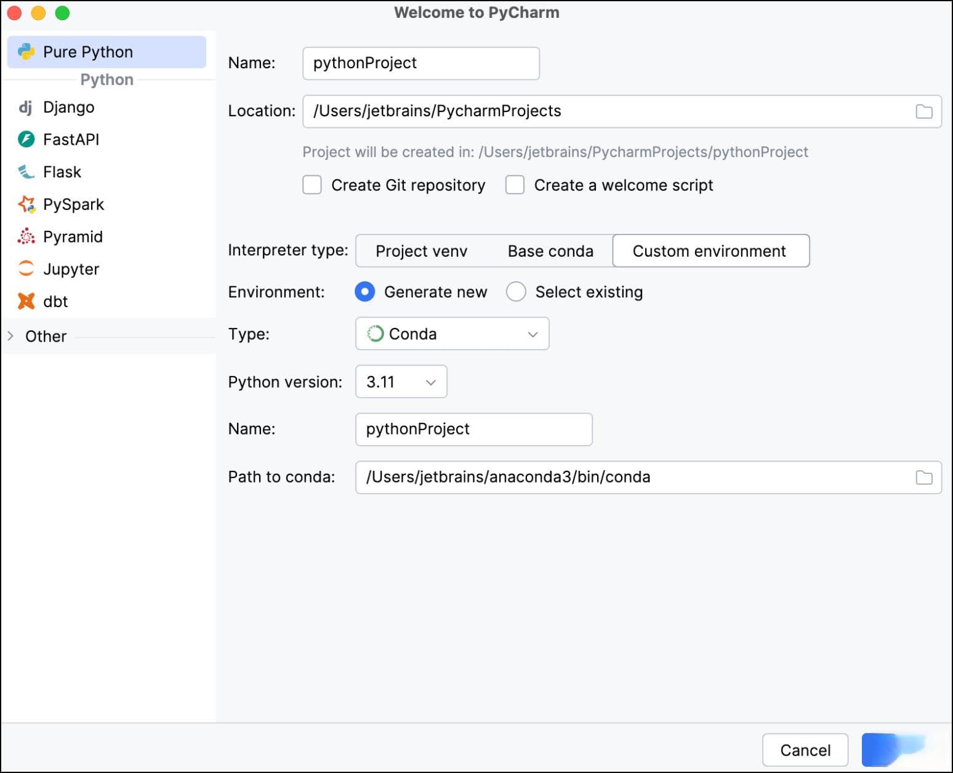953x773 pixels.
Task: Select the PySpark icon in sidebar
Action: tap(26, 204)
